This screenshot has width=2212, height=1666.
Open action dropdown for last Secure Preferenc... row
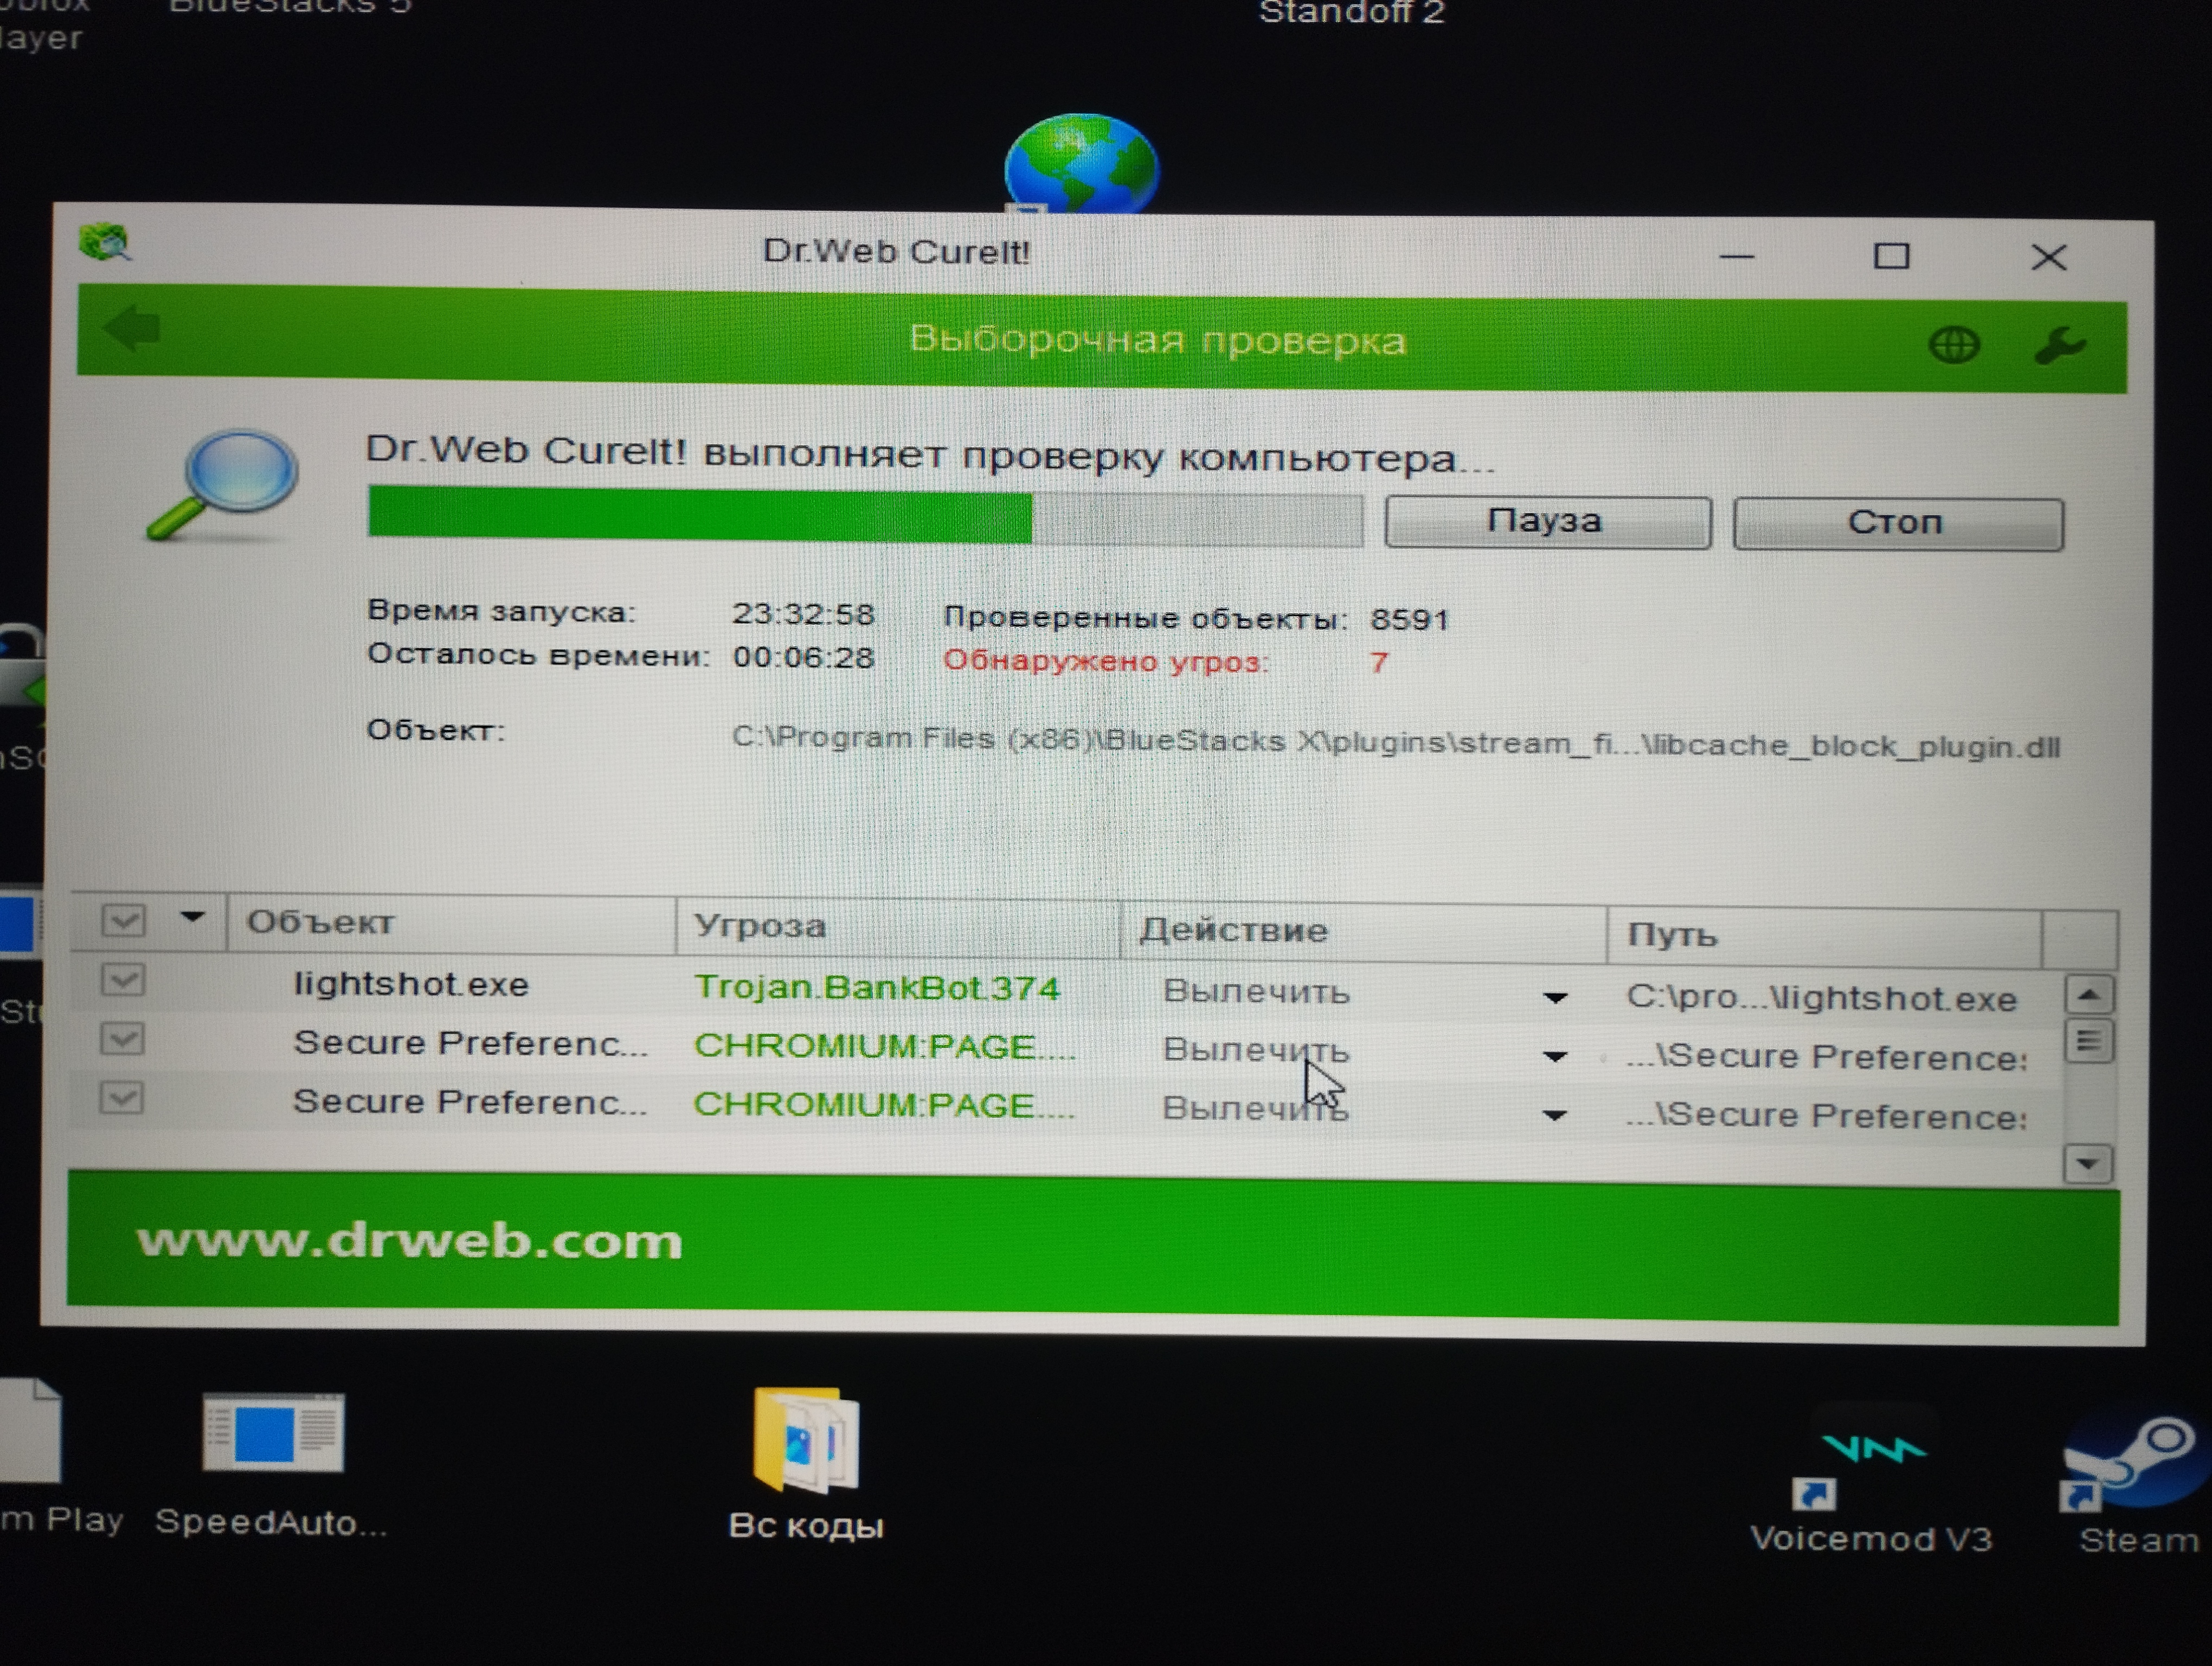coord(1554,1115)
